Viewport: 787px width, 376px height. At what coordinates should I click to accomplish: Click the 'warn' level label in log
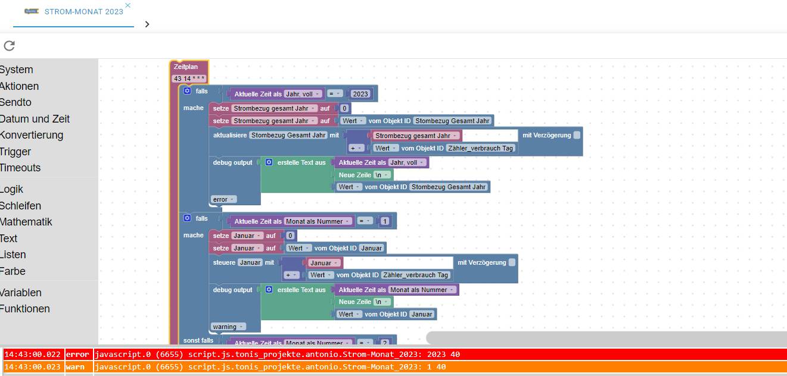point(75,367)
